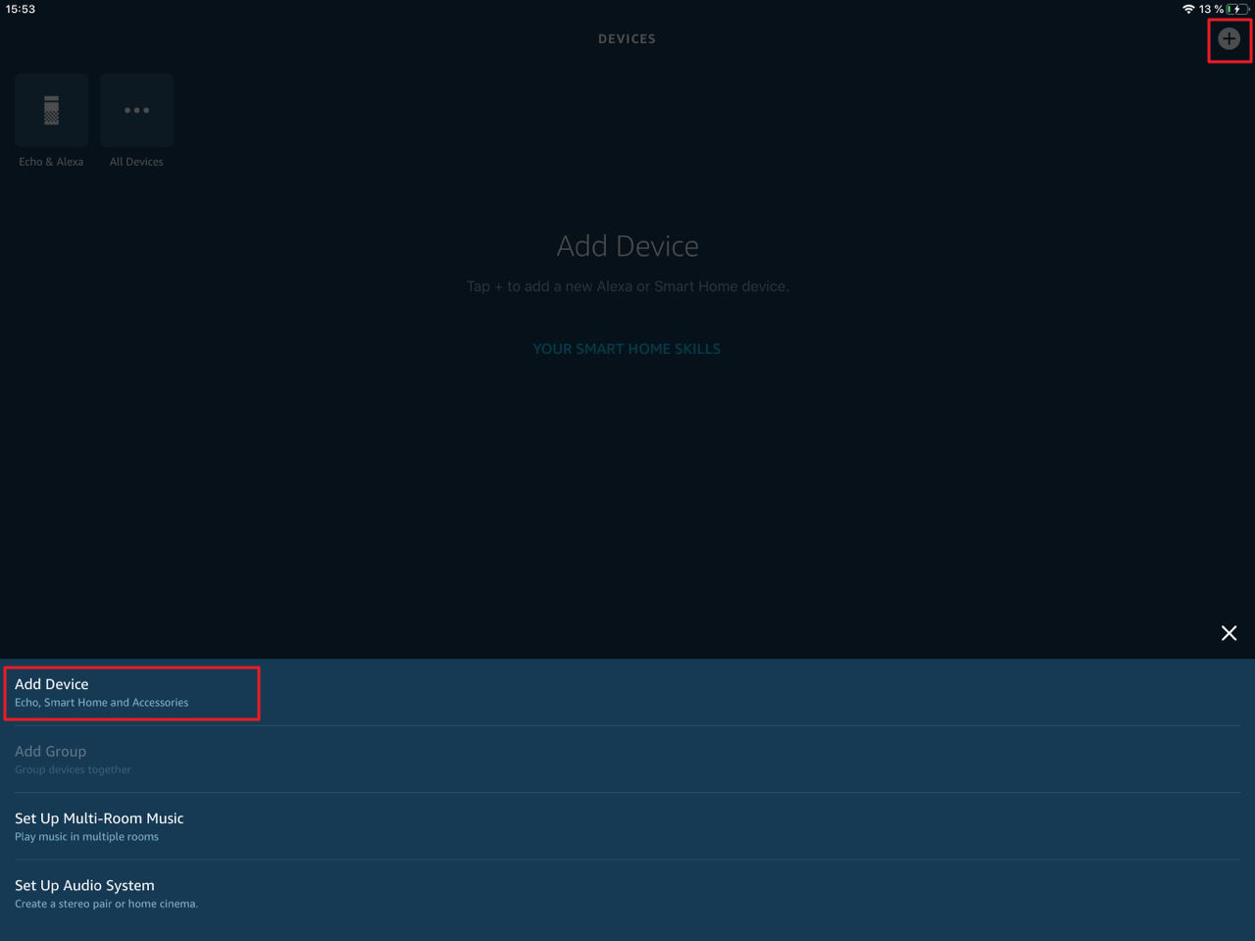The height and width of the screenshot is (941, 1255).
Task: Open the All Devices three-dot icon
Action: (x=136, y=111)
